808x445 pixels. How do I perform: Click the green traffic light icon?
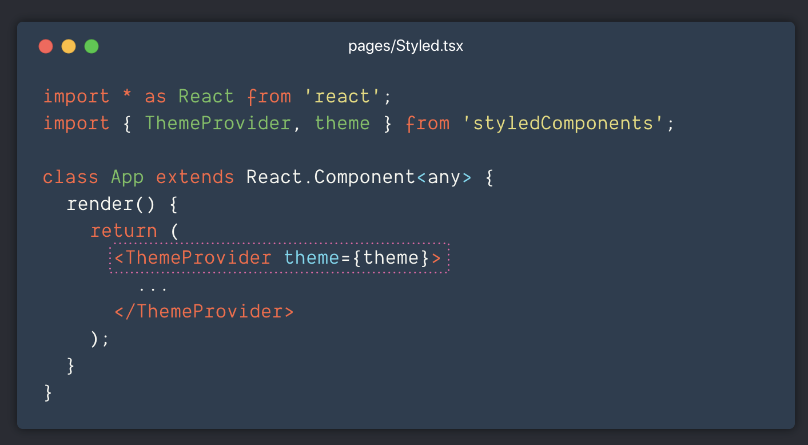pos(91,46)
